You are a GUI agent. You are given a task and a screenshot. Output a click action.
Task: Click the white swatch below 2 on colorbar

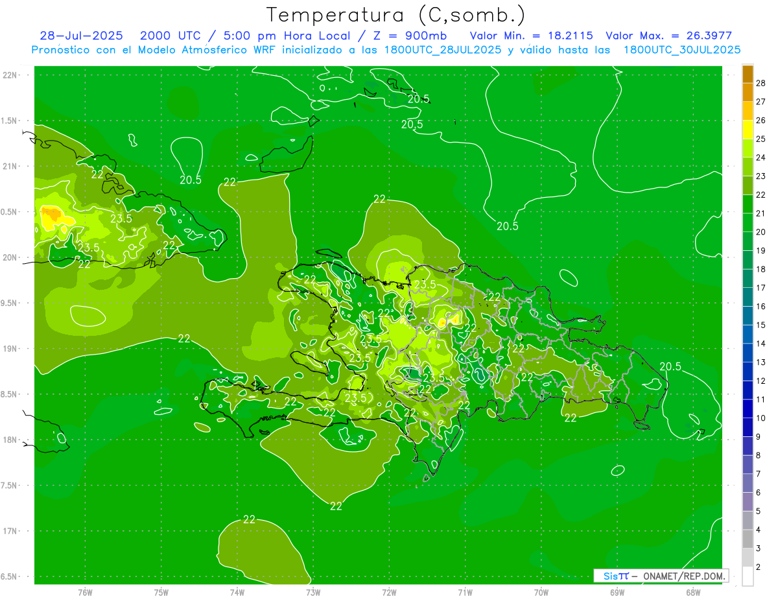(748, 576)
